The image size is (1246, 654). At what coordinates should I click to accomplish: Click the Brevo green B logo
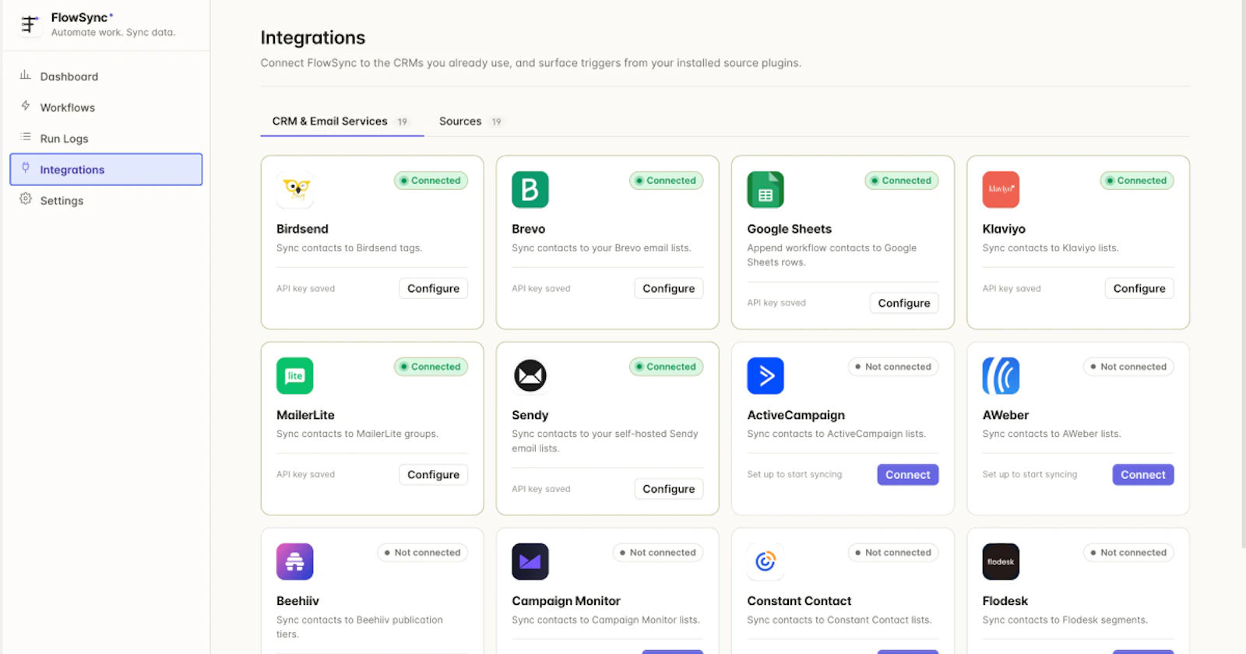[x=530, y=189]
